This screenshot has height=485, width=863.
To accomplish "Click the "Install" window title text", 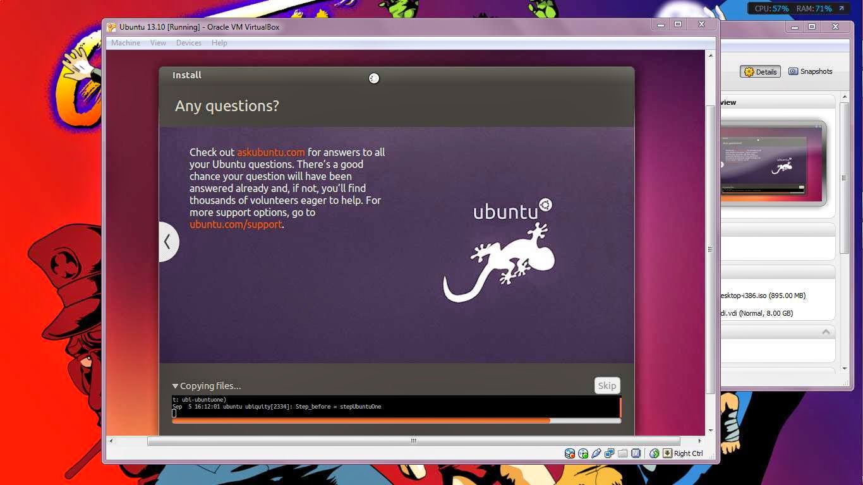I will (x=187, y=75).
